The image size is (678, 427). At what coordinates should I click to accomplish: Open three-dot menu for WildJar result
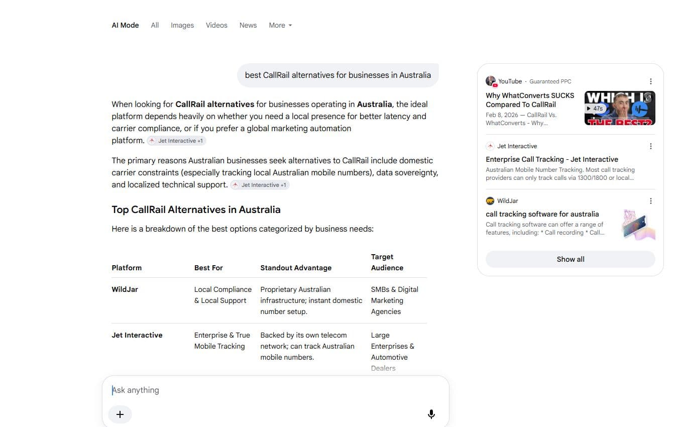pyautogui.click(x=650, y=201)
